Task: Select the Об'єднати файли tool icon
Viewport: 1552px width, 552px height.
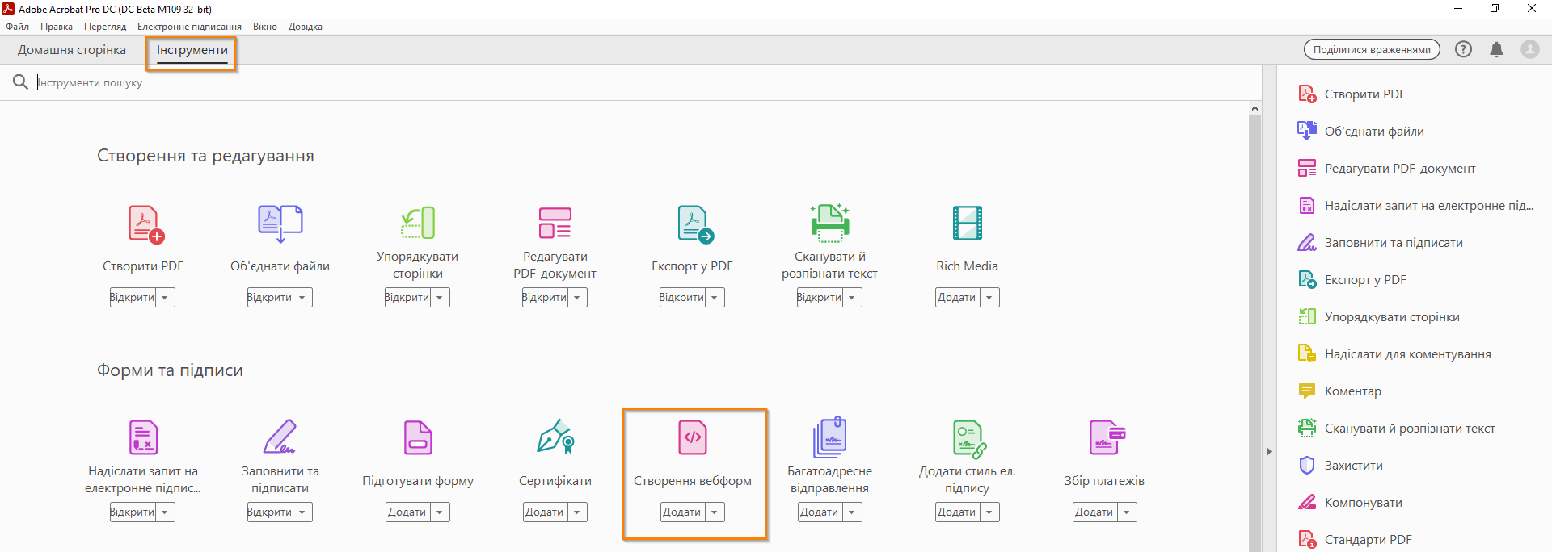Action: click(x=280, y=224)
